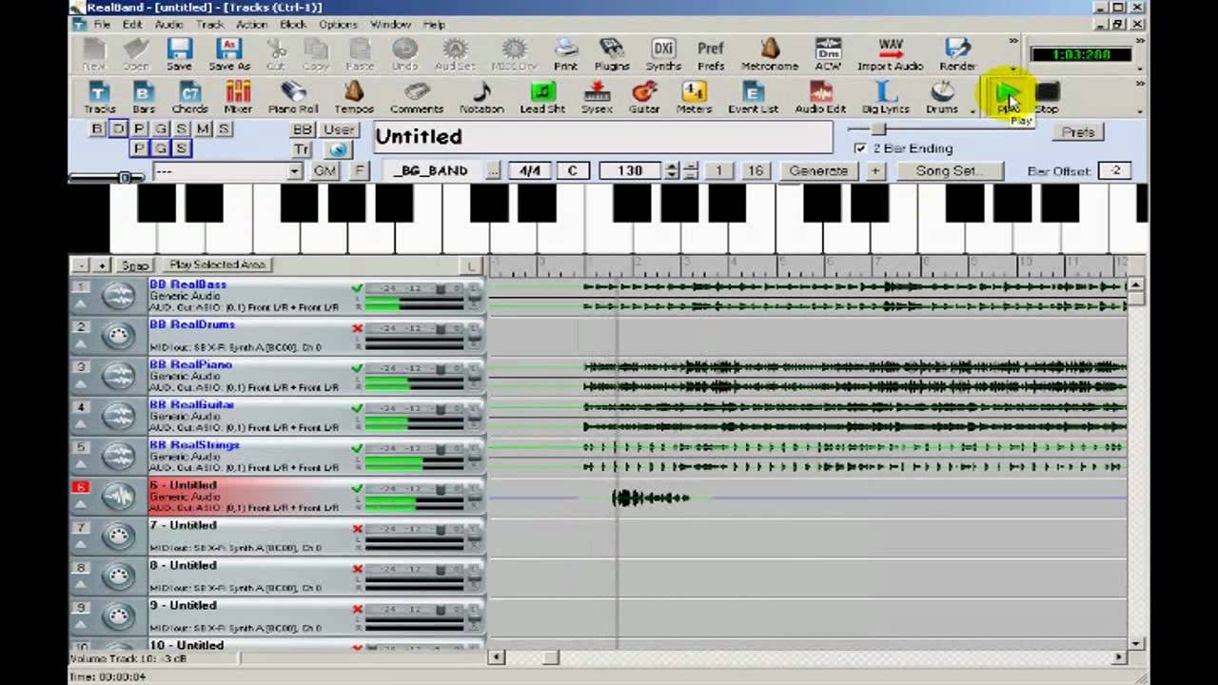Open the Block menu
1218x685 pixels.
(293, 24)
